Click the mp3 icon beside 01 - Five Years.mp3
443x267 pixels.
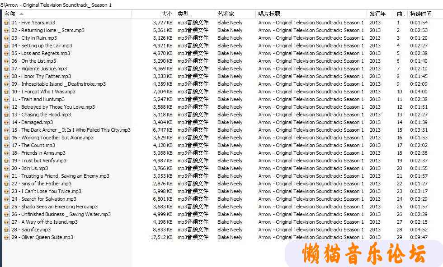point(6,23)
